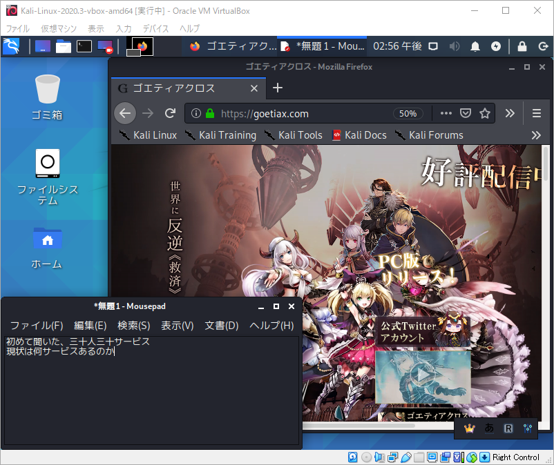Click the log out panel icon

point(543,46)
